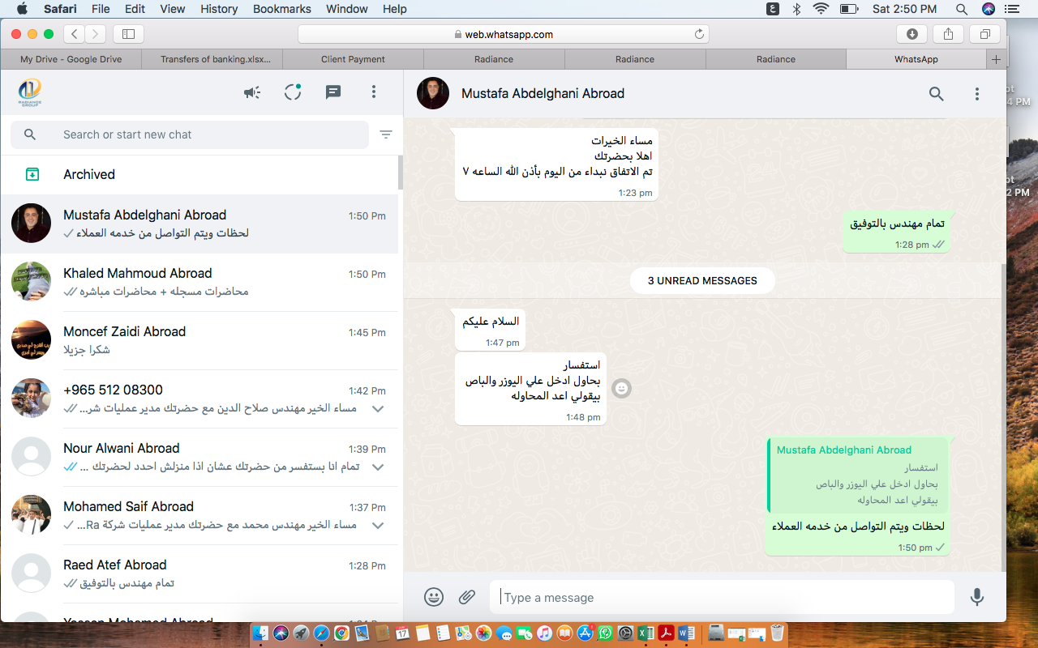
Task: Open the Archived chats row
Action: 199,174
